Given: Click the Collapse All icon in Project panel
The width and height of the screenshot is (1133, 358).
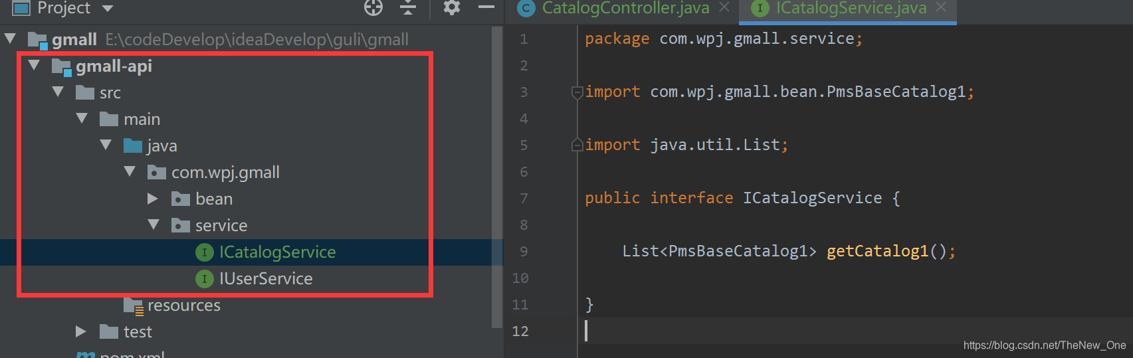Looking at the screenshot, I should pos(408,7).
